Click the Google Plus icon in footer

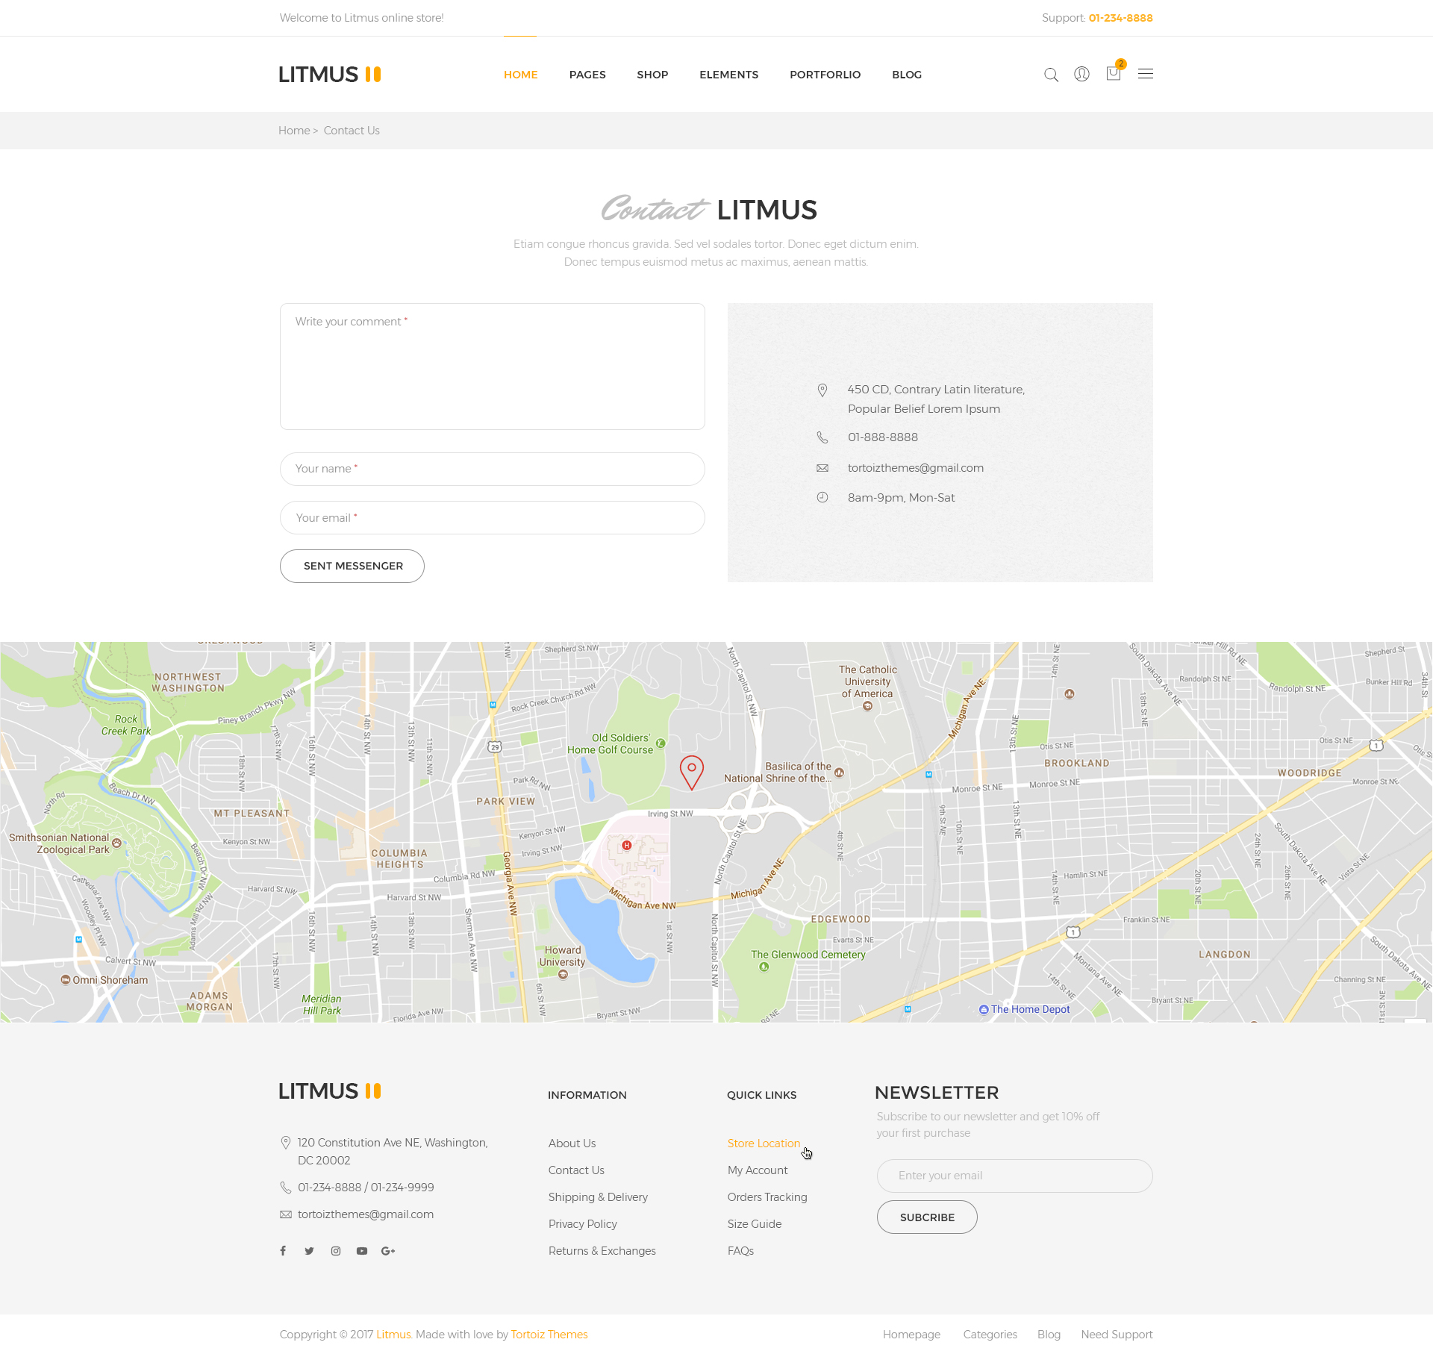pyautogui.click(x=388, y=1250)
